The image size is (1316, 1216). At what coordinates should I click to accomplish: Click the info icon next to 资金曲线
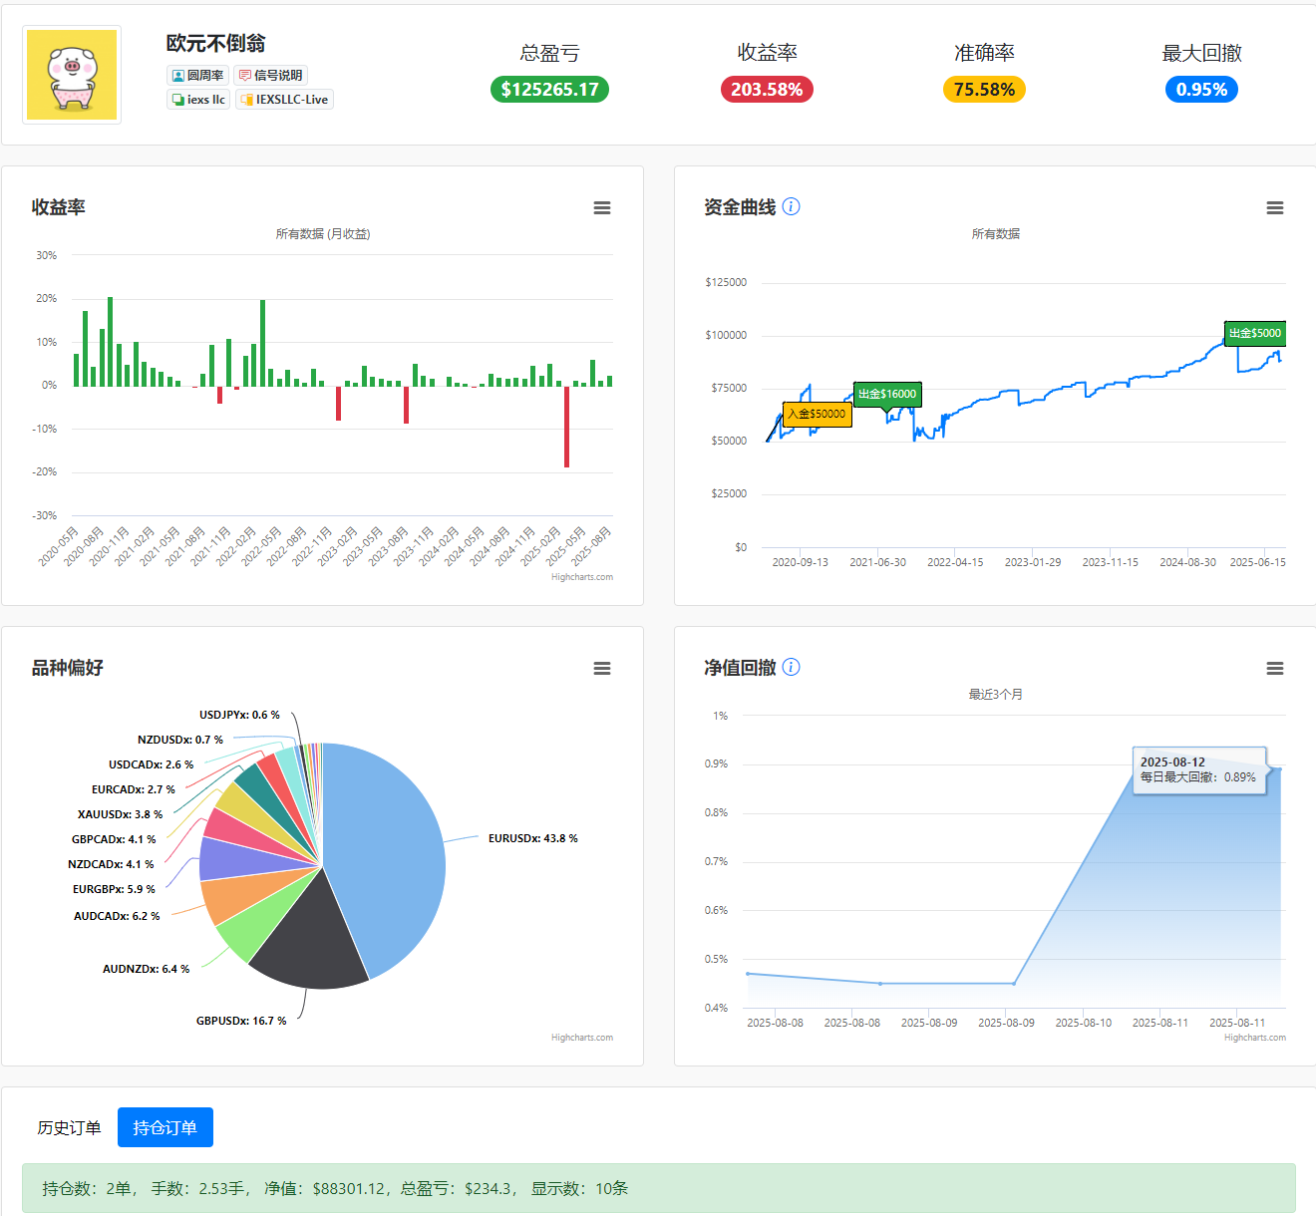792,206
